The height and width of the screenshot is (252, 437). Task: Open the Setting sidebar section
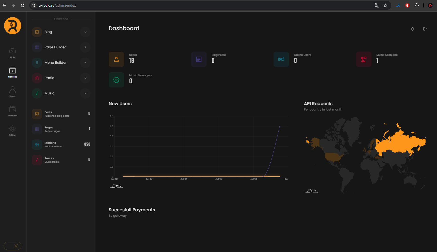12,130
